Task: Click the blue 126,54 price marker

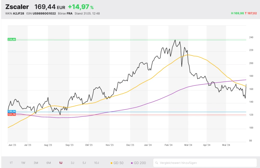Action: tap(12, 111)
